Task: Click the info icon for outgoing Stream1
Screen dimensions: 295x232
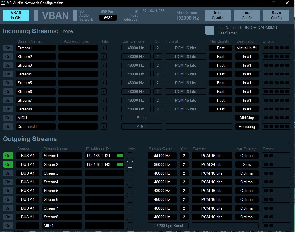Action: (130, 156)
